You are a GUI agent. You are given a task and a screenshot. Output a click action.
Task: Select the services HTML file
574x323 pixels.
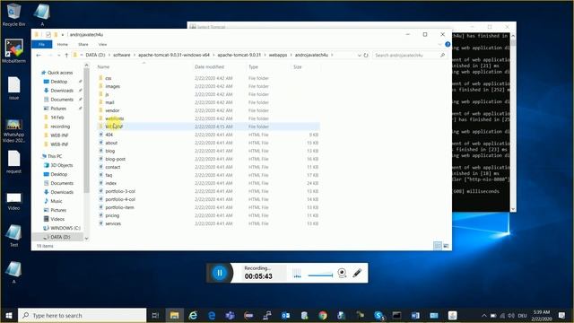[113, 223]
